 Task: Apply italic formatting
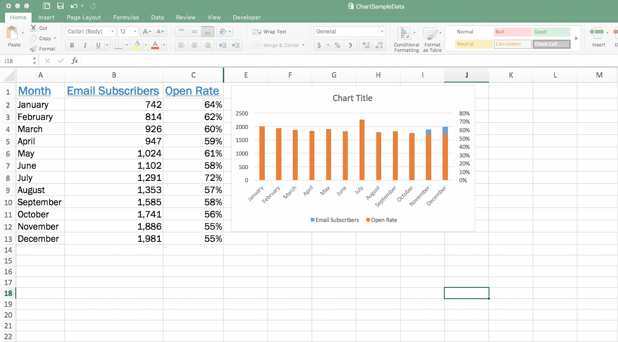pyautogui.click(x=85, y=45)
